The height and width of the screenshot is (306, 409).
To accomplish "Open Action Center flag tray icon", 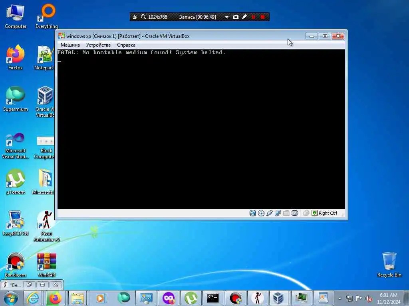I will pyautogui.click(x=359, y=298).
